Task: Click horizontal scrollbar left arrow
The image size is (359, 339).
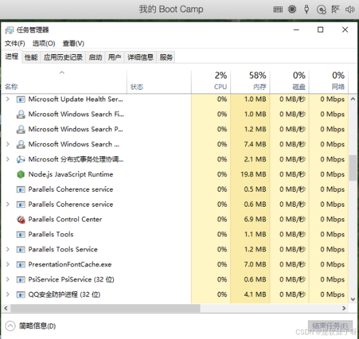Action: (x=6, y=309)
